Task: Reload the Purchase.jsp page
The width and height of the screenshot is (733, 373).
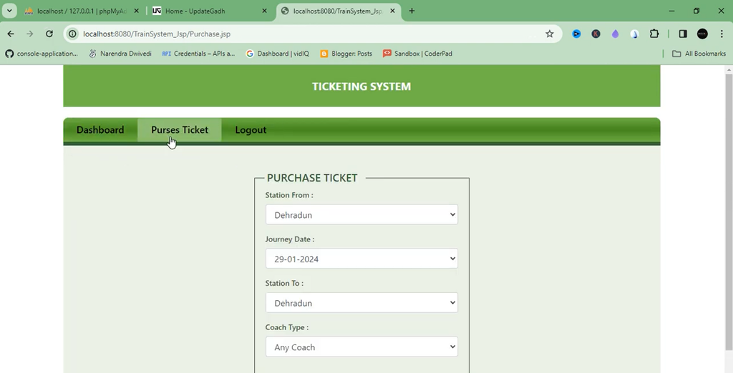Action: point(49,34)
